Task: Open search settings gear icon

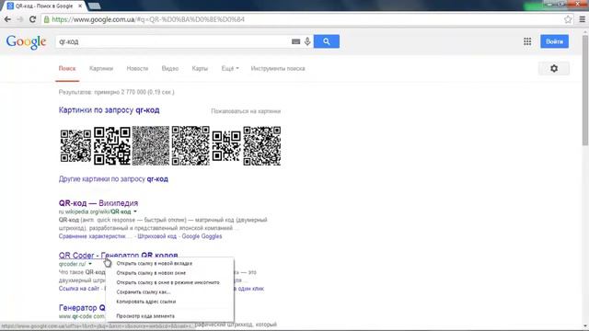Action: pos(554,69)
